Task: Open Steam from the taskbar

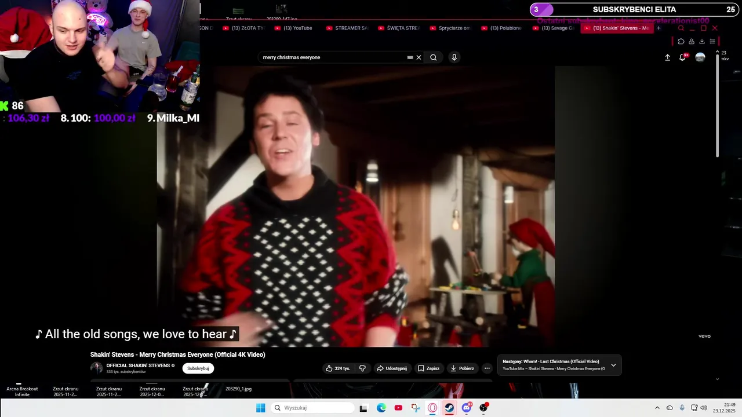Action: [449, 408]
